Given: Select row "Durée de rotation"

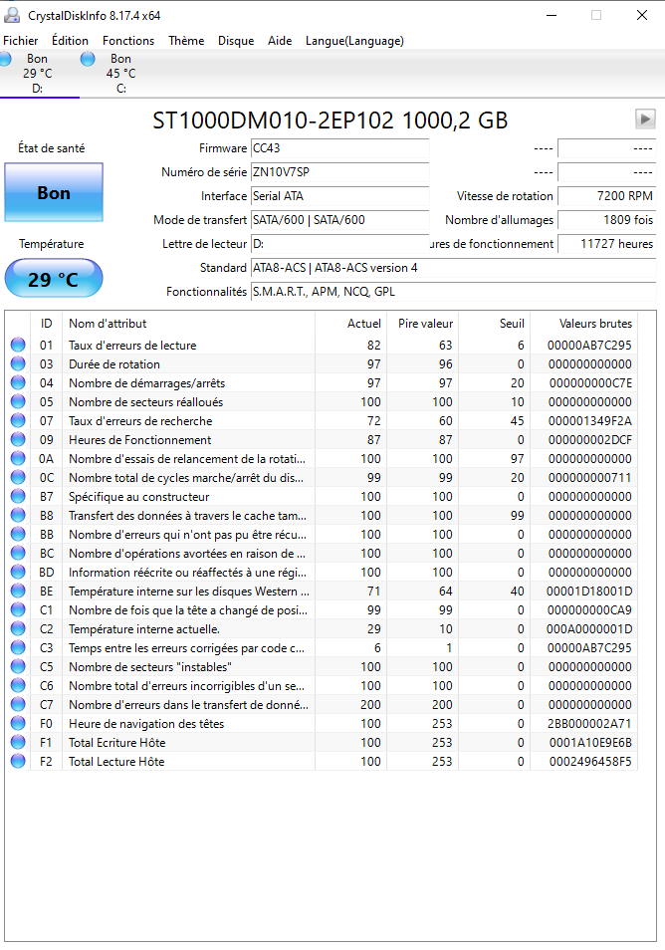Looking at the screenshot, I should pyautogui.click(x=322, y=363).
